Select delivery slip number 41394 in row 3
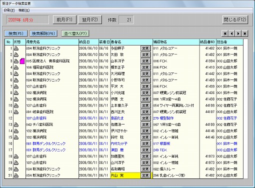255x188 pixels. [208, 61]
